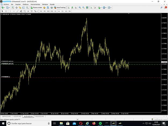The width and height of the screenshot is (168, 126).
Task: Open the new chart dropdown arrow
Action: (4, 8)
